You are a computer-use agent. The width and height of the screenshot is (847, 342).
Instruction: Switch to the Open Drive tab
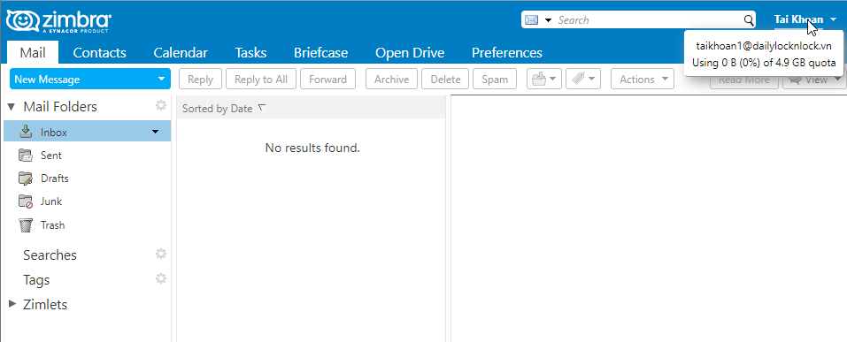(x=410, y=53)
